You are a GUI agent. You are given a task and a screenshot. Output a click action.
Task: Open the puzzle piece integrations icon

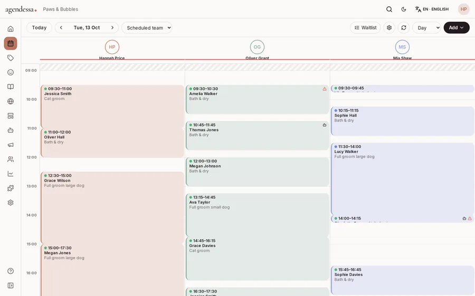point(11,188)
